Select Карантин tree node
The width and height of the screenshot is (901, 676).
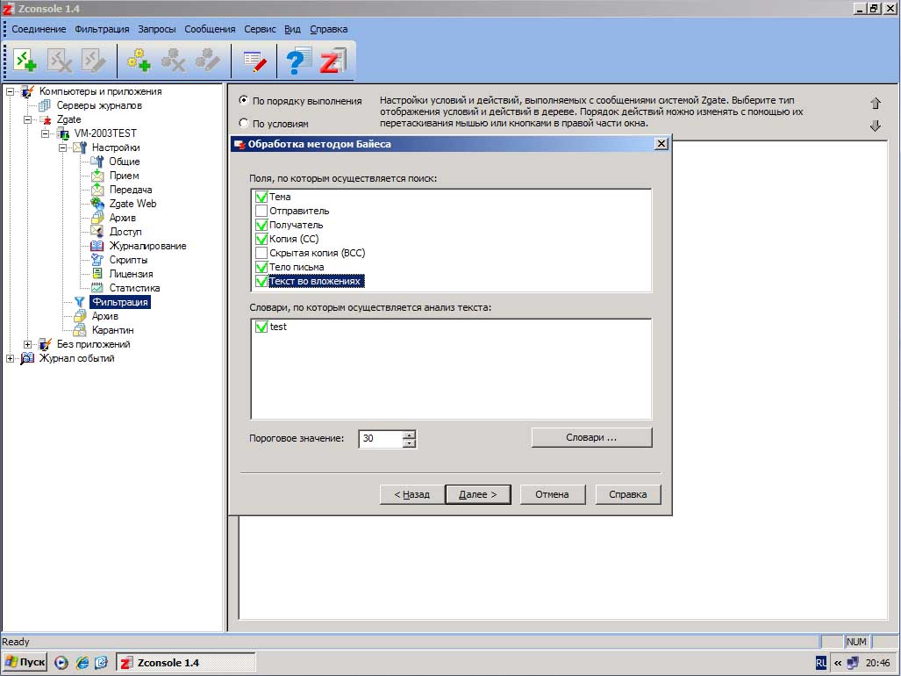pyautogui.click(x=112, y=330)
